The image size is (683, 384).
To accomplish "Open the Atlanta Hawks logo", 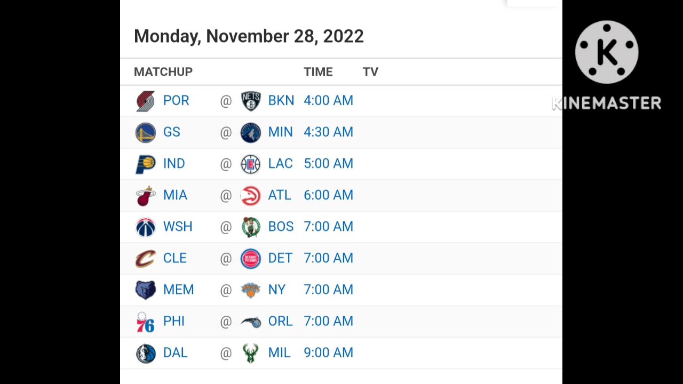I will point(251,195).
